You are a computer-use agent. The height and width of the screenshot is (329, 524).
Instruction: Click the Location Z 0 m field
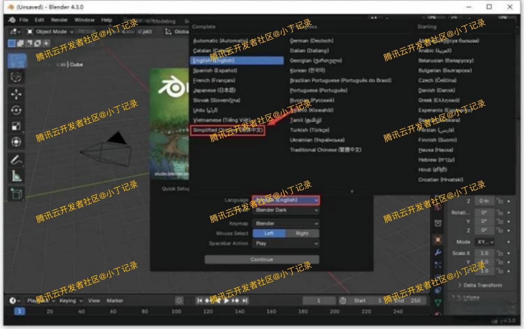(485, 201)
